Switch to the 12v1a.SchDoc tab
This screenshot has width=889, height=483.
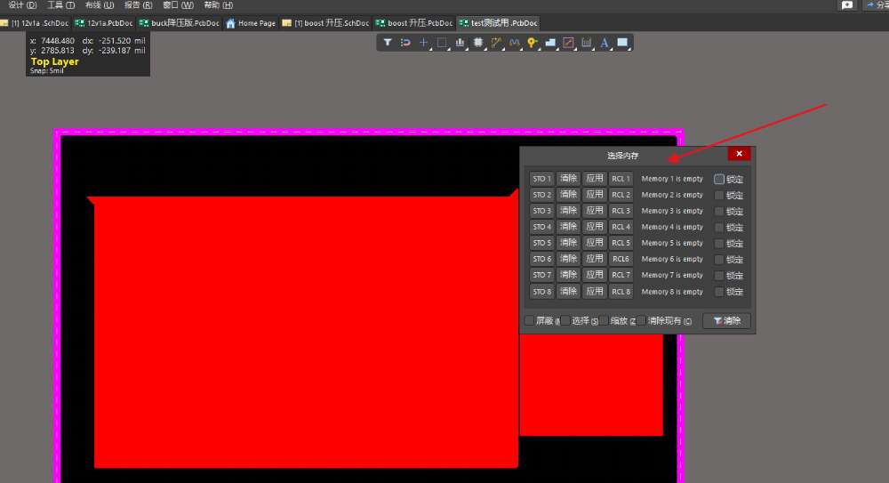(36, 23)
